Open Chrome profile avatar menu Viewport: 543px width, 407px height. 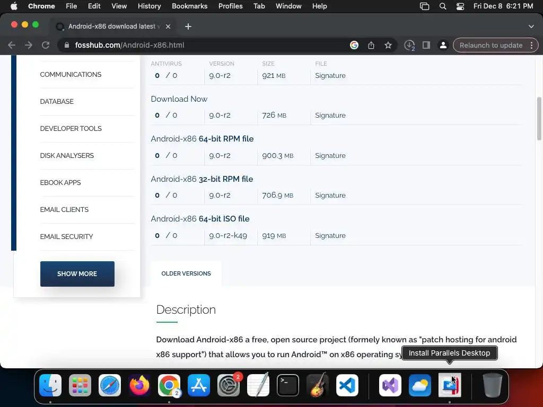coord(443,45)
